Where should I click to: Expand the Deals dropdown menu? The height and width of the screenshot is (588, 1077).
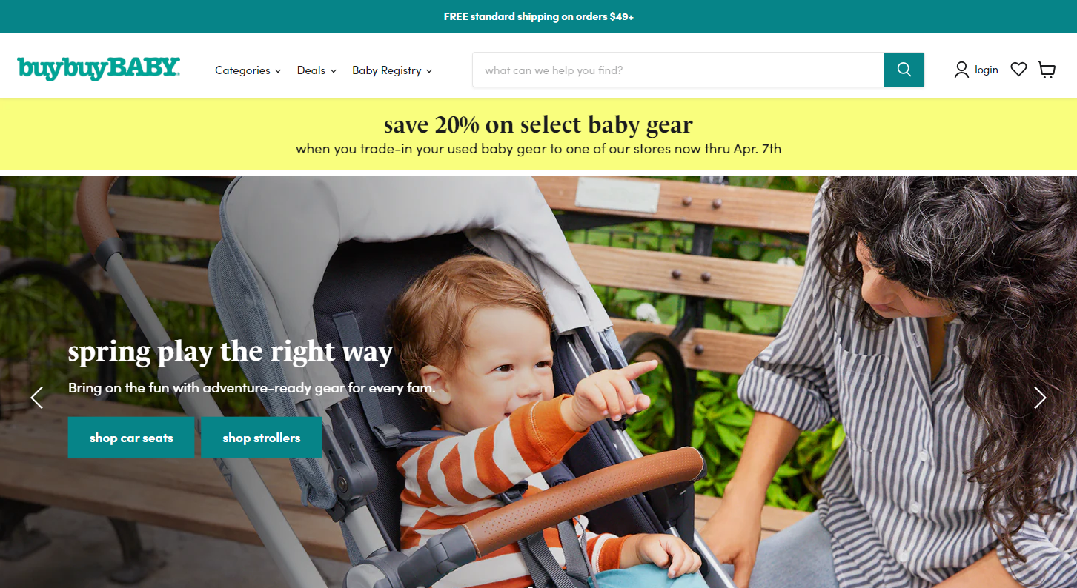pos(317,70)
